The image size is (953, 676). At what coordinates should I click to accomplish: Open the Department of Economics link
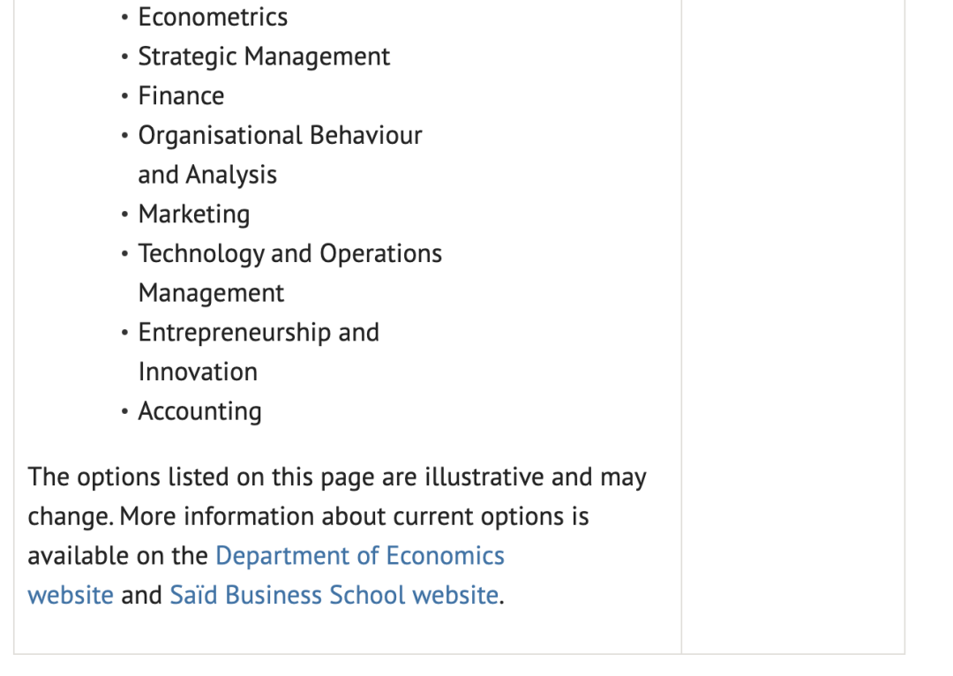[x=359, y=556]
